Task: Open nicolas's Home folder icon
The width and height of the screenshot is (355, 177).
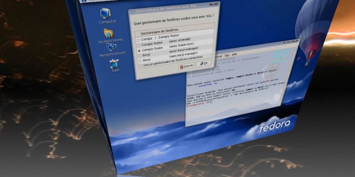Action: 108,33
